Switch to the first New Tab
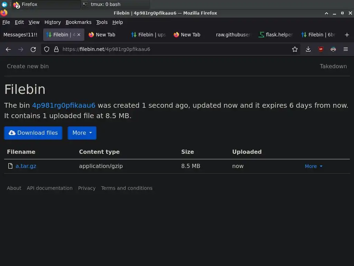This screenshot has width=354, height=266. point(106,35)
